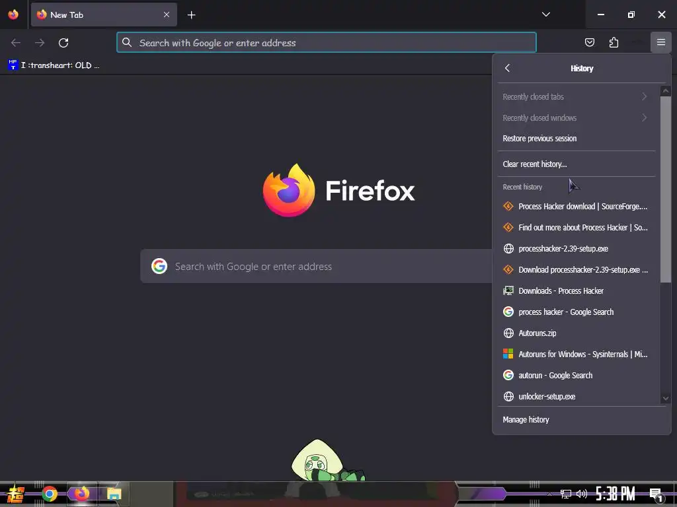Go forward with the forward arrow
The image size is (677, 507).
(40, 43)
